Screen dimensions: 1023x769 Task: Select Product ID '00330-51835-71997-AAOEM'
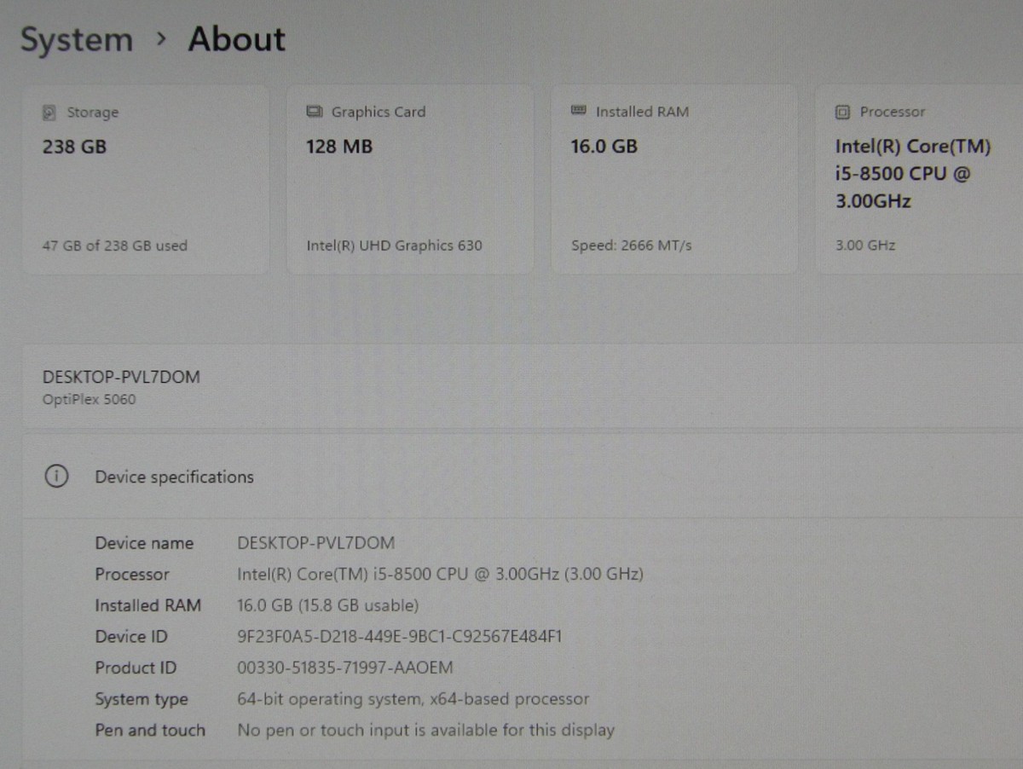point(345,668)
